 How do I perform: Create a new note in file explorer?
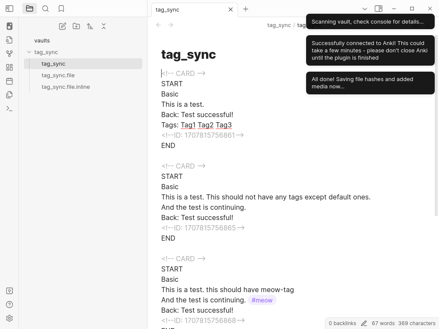tap(63, 26)
